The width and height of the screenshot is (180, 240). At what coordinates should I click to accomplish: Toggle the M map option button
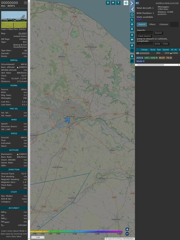[132, 40]
